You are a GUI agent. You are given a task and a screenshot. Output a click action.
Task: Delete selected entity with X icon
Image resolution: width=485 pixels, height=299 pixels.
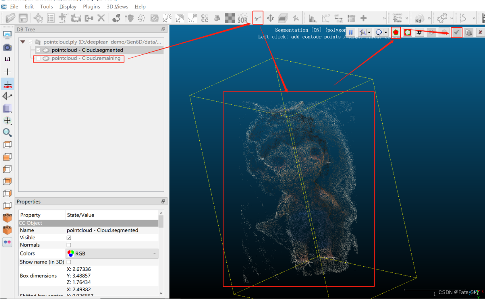(101, 18)
